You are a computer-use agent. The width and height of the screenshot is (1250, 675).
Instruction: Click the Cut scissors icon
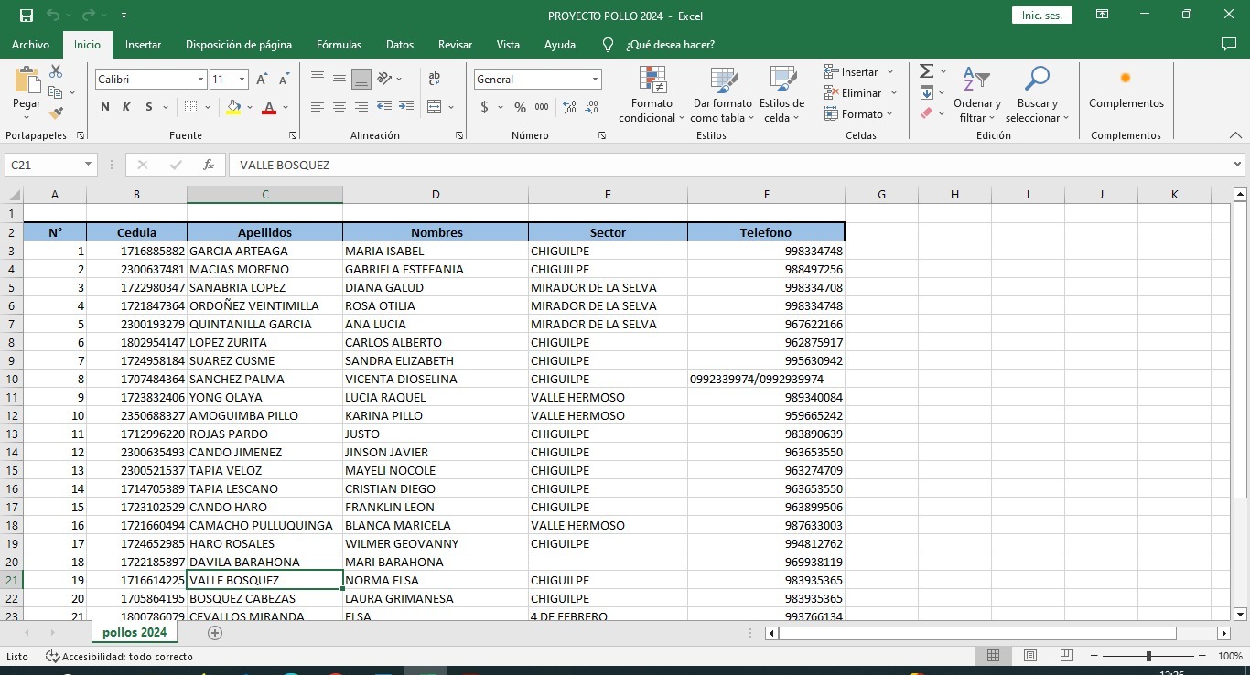pyautogui.click(x=56, y=71)
